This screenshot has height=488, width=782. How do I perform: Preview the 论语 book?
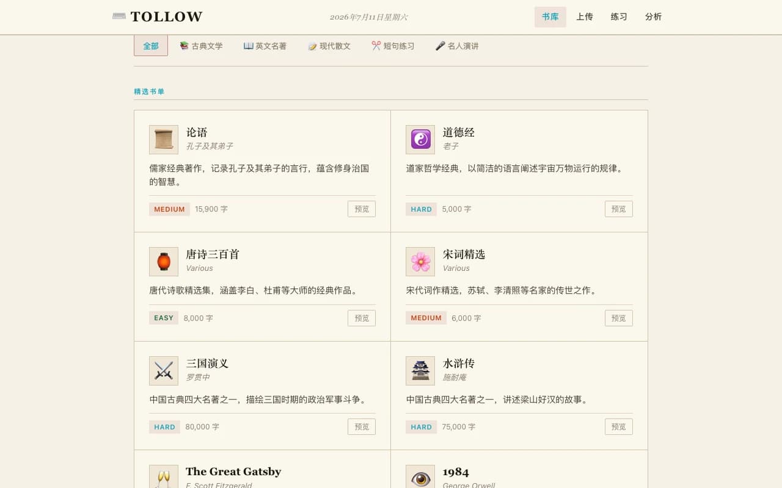pos(362,209)
